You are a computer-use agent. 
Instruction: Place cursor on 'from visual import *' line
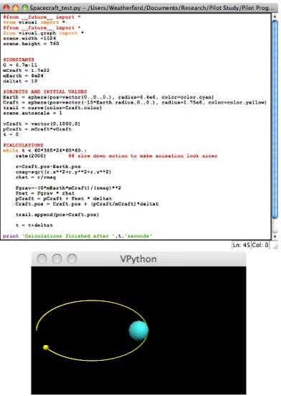click(34, 22)
